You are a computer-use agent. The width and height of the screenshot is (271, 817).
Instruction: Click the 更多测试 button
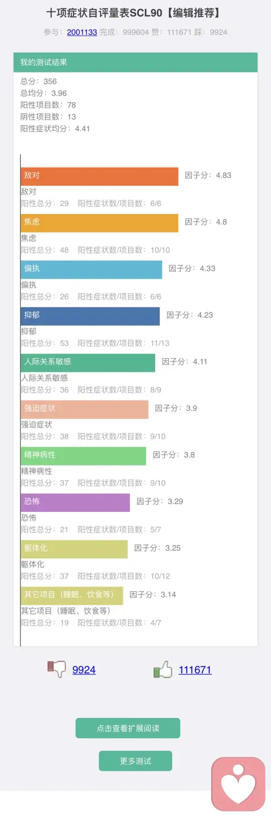point(135,761)
